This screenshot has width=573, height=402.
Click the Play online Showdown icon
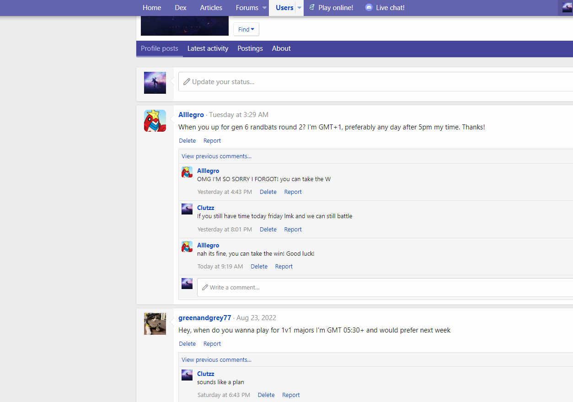[312, 8]
